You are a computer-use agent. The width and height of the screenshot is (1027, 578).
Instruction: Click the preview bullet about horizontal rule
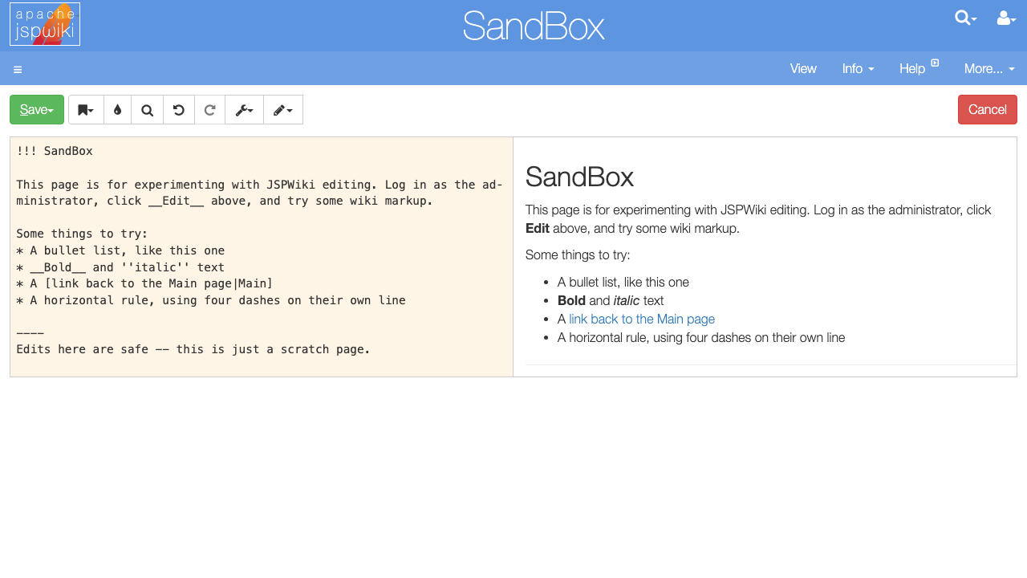(701, 337)
